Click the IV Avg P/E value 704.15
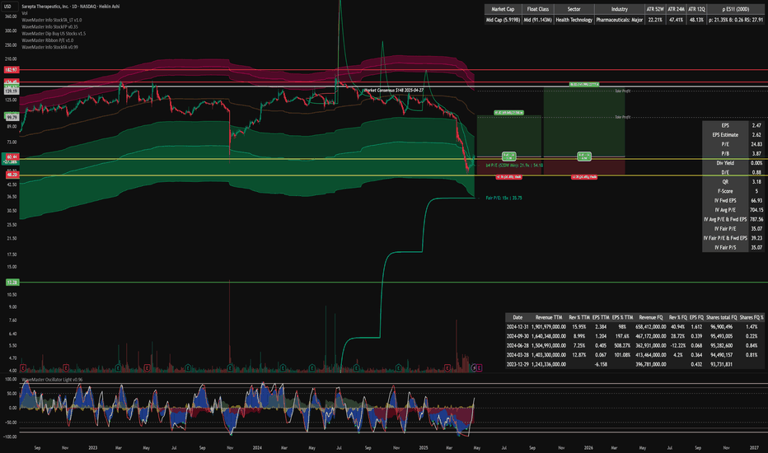This screenshot has width=768, height=453. coord(756,210)
